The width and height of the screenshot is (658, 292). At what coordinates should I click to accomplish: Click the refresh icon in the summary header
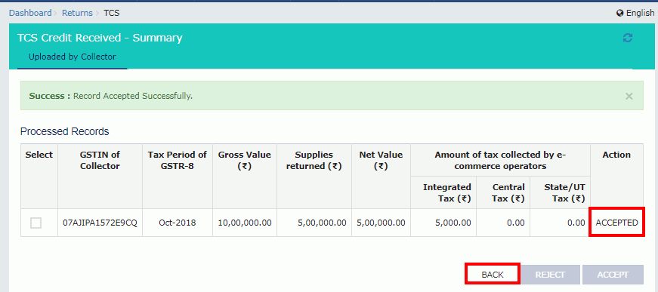point(627,38)
